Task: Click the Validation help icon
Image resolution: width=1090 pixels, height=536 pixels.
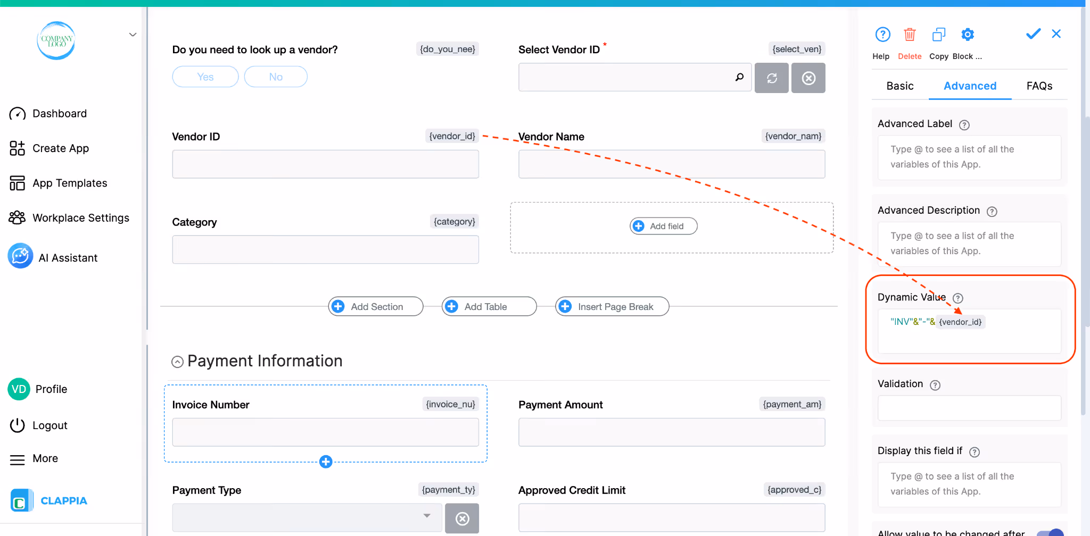Action: (935, 385)
